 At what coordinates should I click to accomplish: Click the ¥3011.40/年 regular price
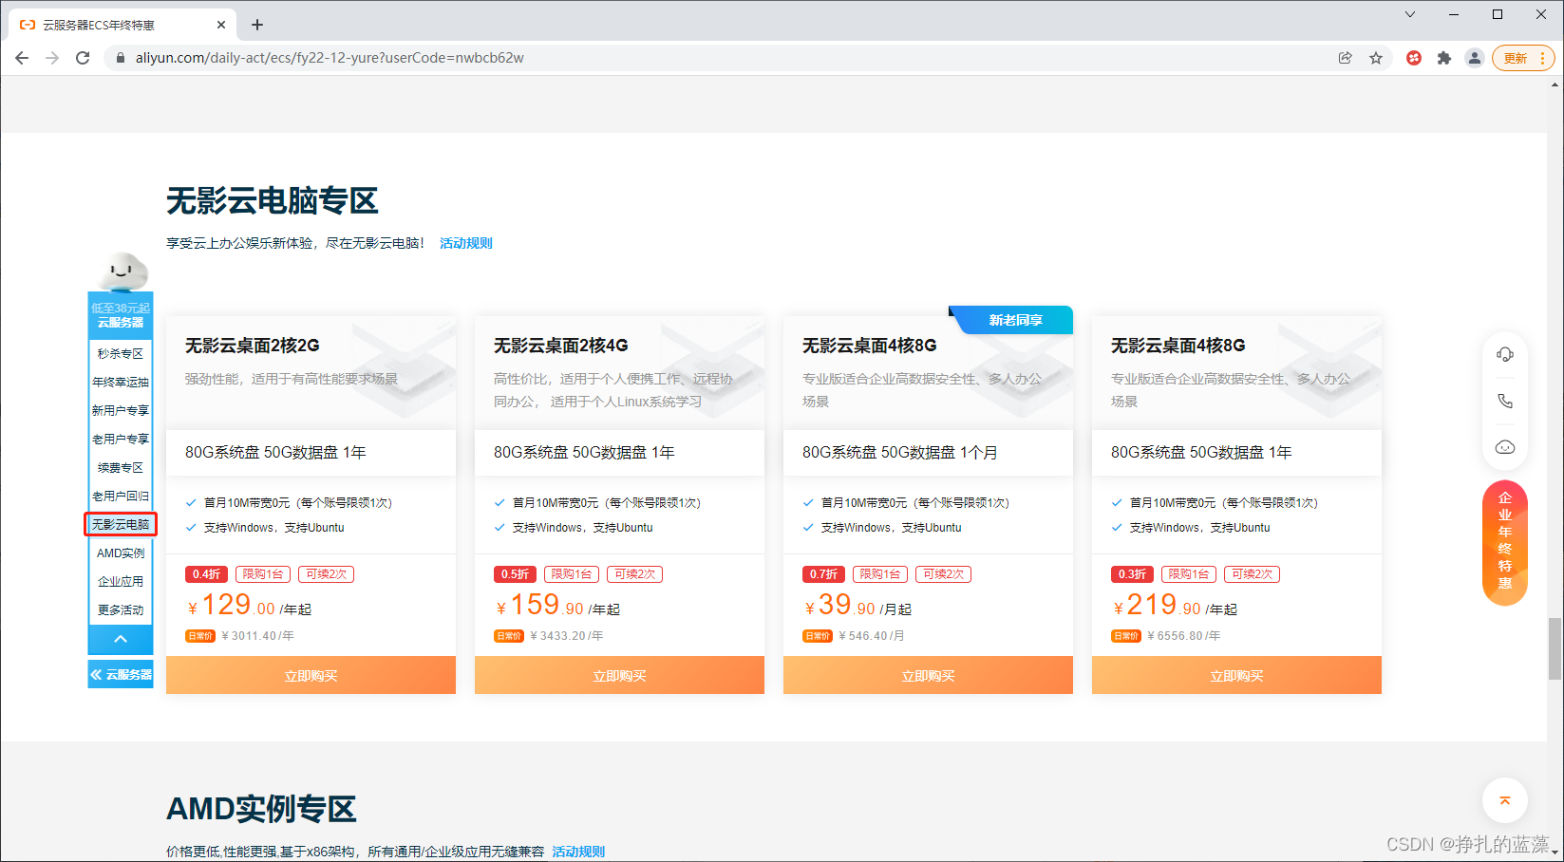click(257, 636)
